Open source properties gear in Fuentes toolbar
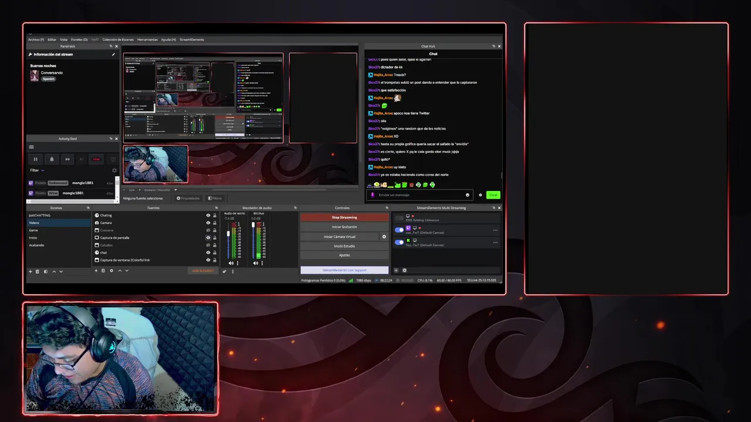 111,271
